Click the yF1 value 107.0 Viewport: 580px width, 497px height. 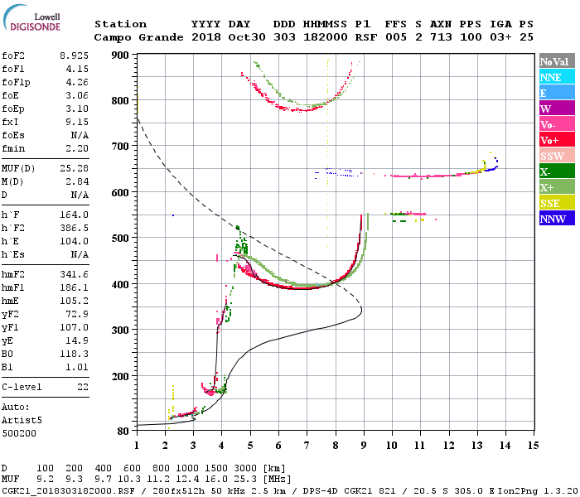coord(74,327)
